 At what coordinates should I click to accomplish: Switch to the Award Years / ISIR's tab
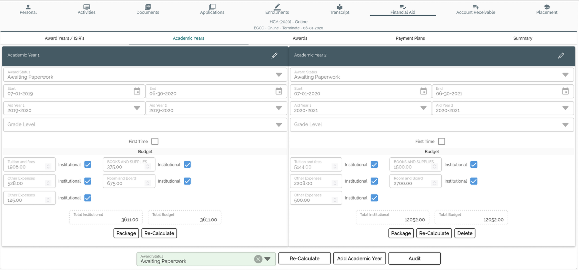pyautogui.click(x=65, y=38)
